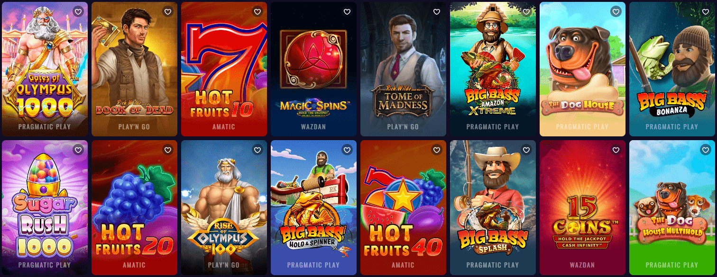Add Hot Fruits 10 to favorites

(x=257, y=12)
